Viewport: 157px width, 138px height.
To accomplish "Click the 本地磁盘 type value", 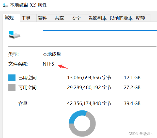I will point(52,54).
